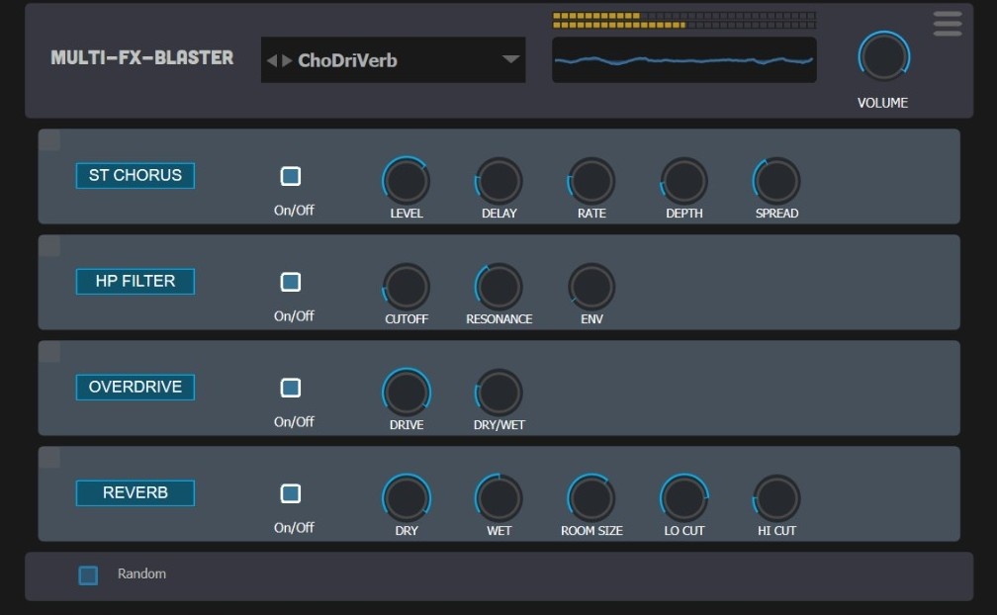
Task: Expand the ChoDriVerb preset dropdown
Action: point(510,60)
